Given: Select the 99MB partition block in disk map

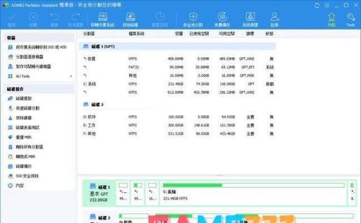Looking at the screenshot, I should click(138, 193).
